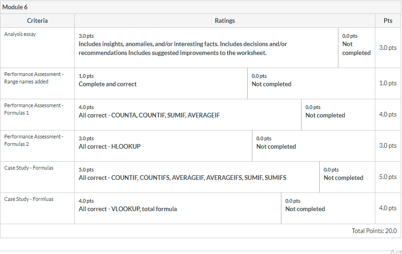Click the Criteria column header
Screen dimensions: 402x254
point(37,21)
